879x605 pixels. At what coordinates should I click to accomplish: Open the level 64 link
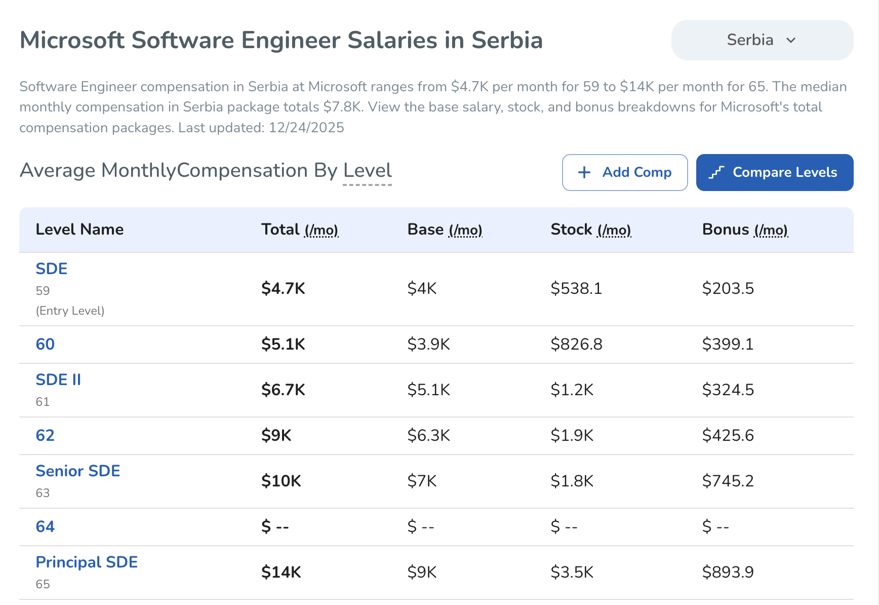coord(45,526)
